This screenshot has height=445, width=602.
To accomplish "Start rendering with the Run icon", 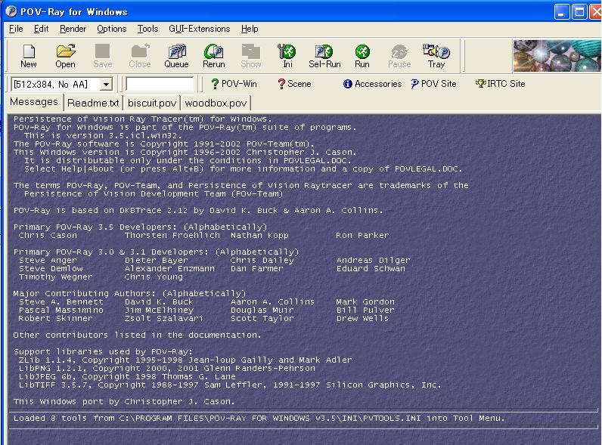I will click(x=362, y=56).
